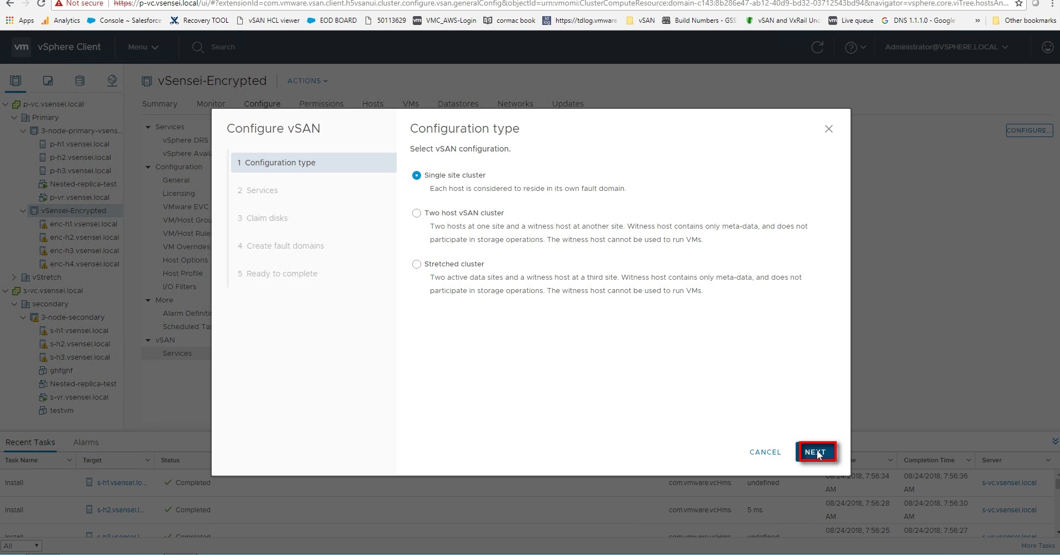
Task: Close the Configure vSAN dialog with X
Action: pyautogui.click(x=828, y=129)
